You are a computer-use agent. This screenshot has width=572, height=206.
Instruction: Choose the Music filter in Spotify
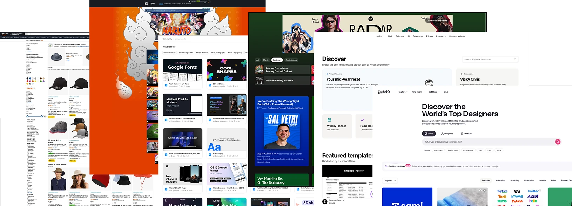pyautogui.click(x=266, y=60)
